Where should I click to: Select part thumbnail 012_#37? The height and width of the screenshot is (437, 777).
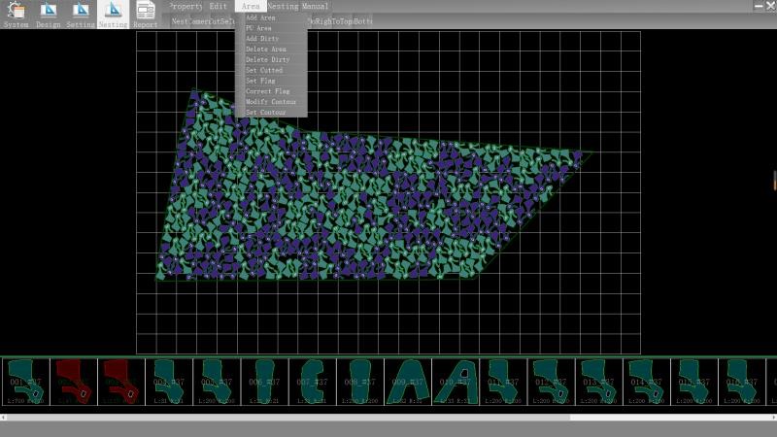[x=551, y=382]
